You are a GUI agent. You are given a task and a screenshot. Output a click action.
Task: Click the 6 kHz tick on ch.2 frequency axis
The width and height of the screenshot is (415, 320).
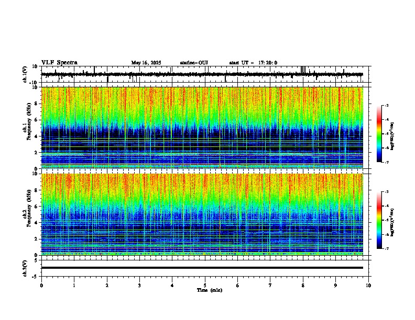click(37, 206)
